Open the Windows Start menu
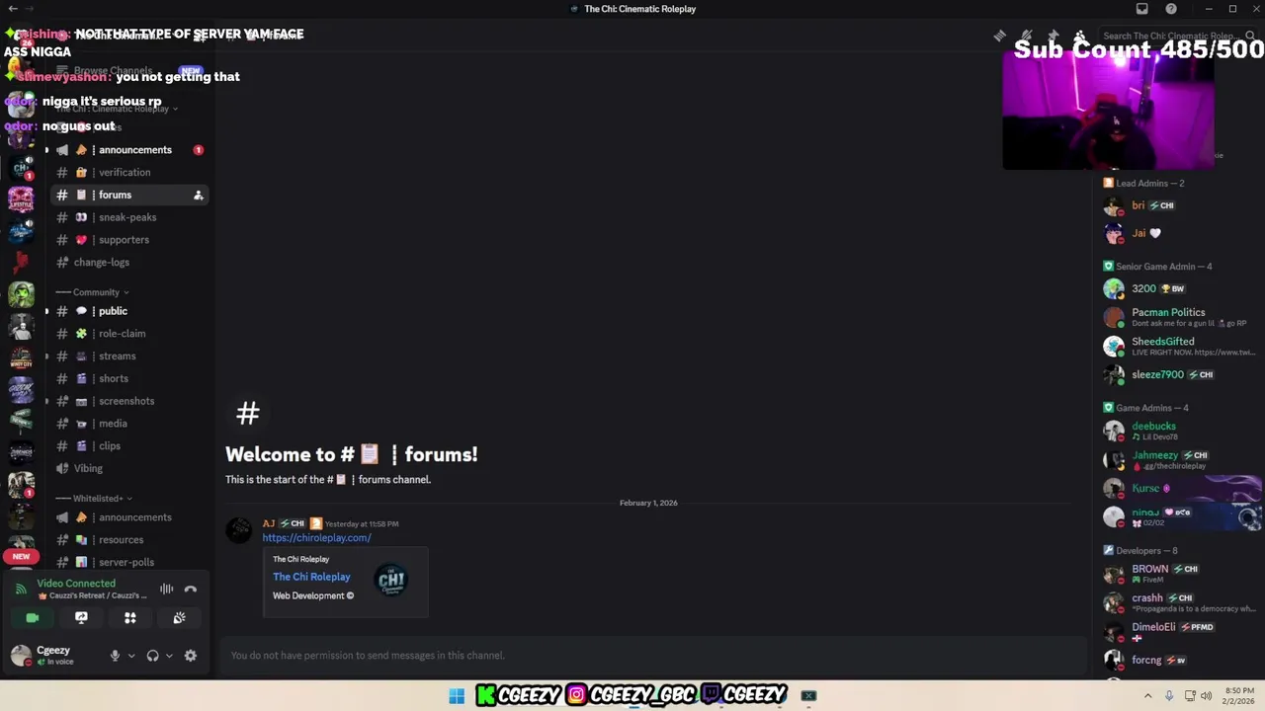The height and width of the screenshot is (711, 1265). (457, 696)
